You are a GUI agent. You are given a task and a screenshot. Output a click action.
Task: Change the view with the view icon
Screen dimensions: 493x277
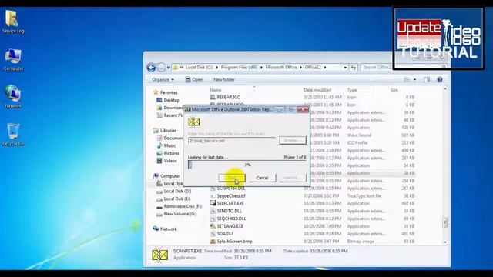pyautogui.click(x=407, y=80)
